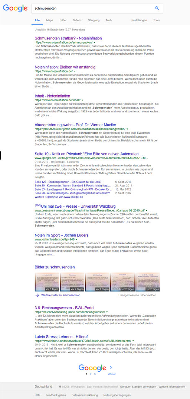This screenshot has width=190, height=399.
Task: Open sitelink Seite 20 - Kommentar Standard & Poor's
Action: pos(73,186)
